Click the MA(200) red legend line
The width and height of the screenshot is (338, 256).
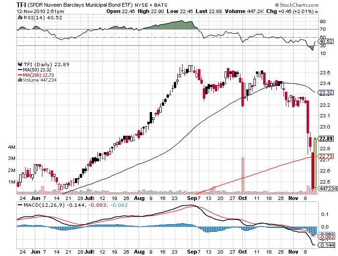click(x=20, y=75)
